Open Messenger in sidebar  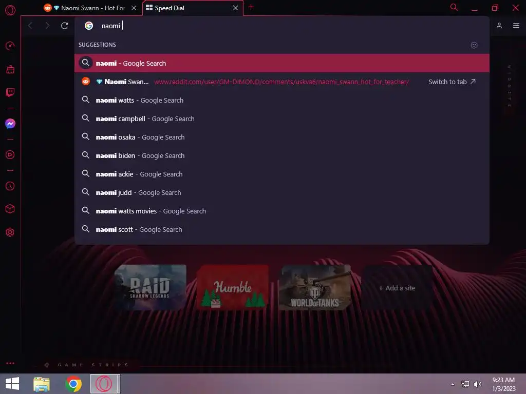[10, 124]
